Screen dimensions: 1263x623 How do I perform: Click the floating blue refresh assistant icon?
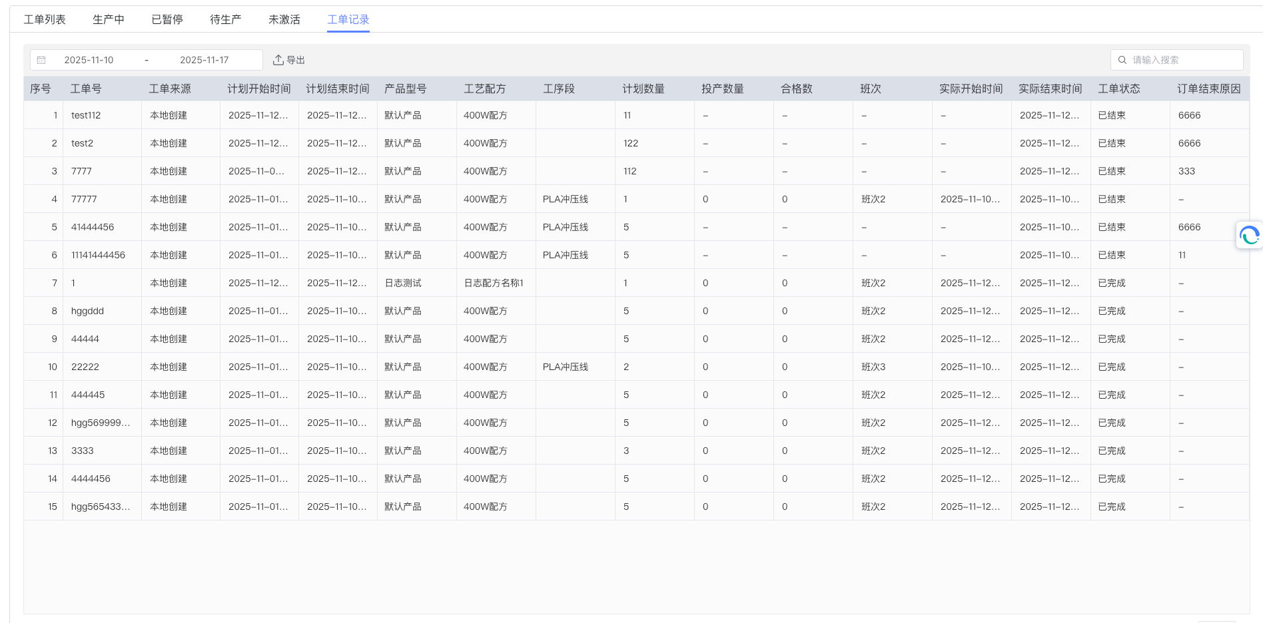click(1249, 235)
